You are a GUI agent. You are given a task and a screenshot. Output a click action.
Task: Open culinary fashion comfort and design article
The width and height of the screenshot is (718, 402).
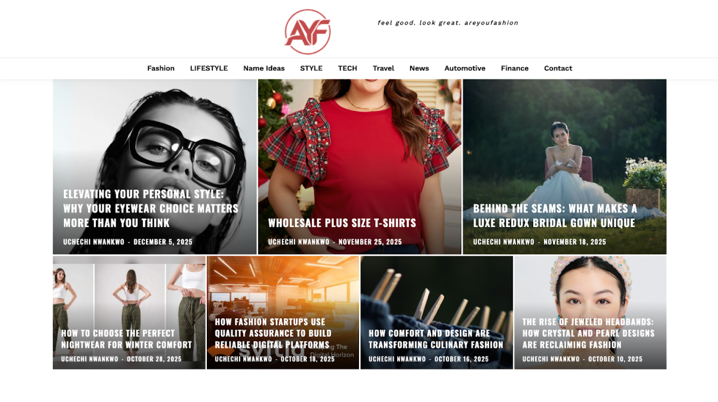[x=436, y=339]
